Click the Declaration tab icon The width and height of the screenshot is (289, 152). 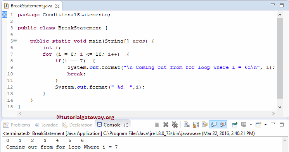65,125
